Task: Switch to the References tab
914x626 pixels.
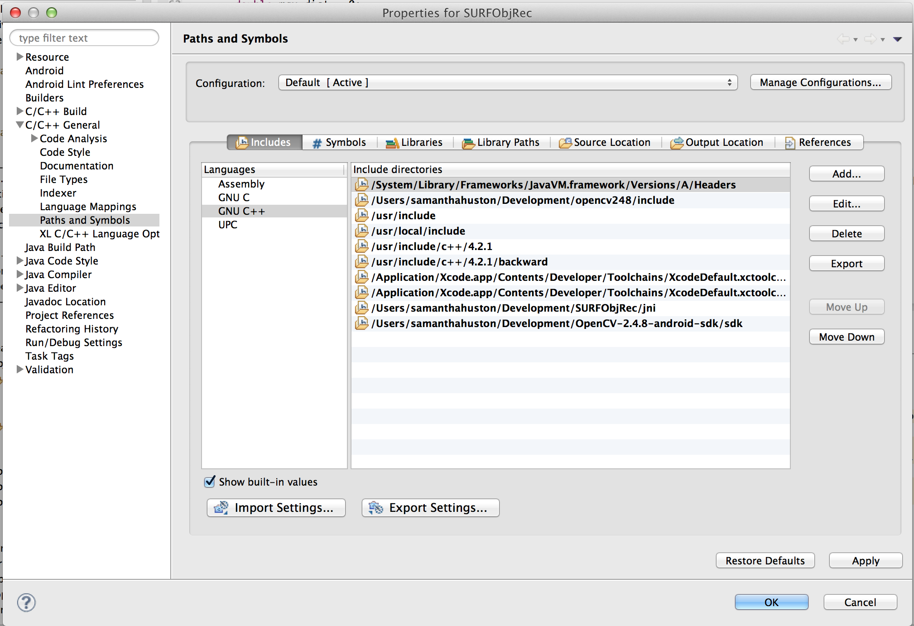Action: point(818,142)
